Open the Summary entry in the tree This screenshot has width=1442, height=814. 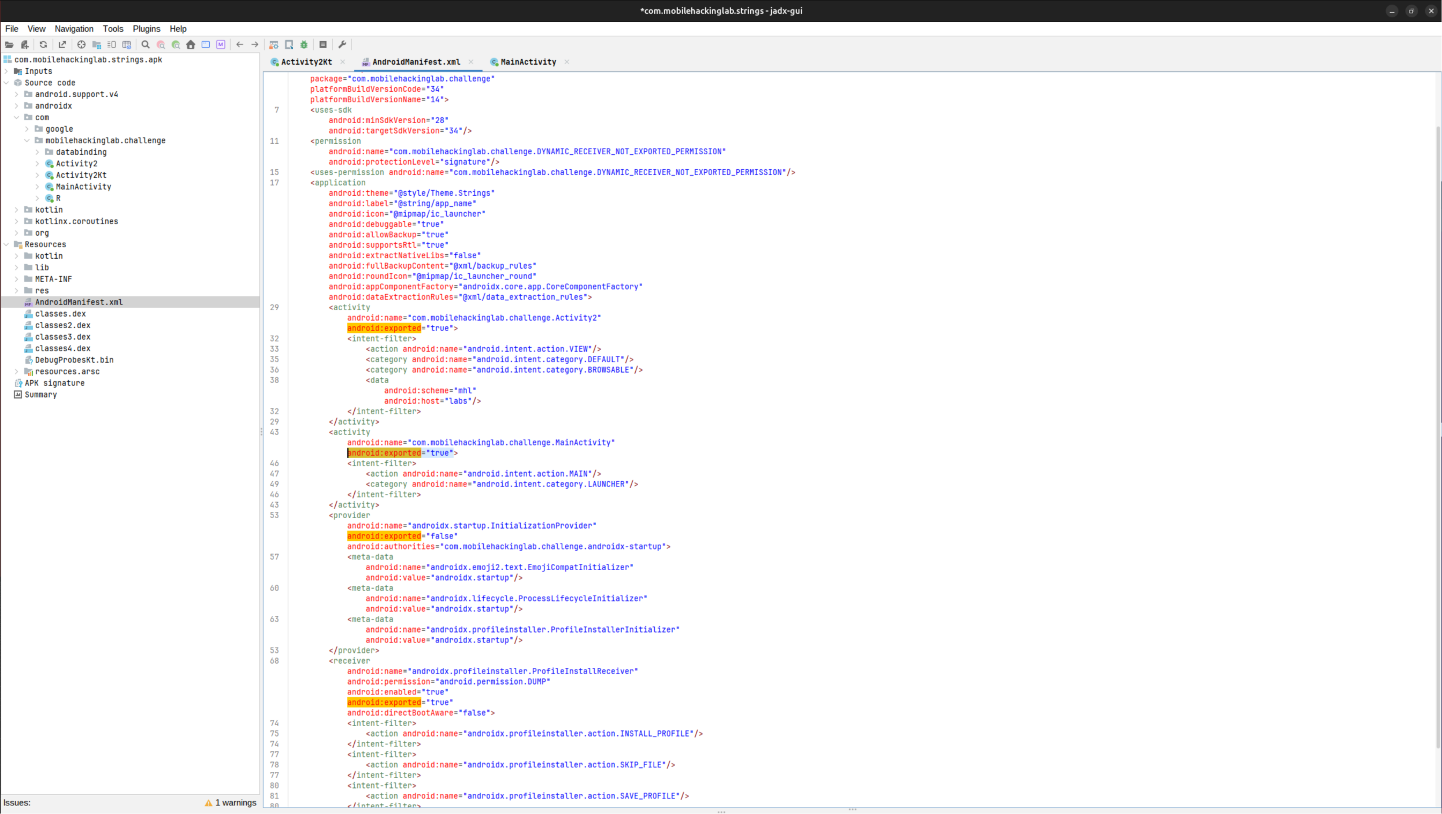coord(40,395)
